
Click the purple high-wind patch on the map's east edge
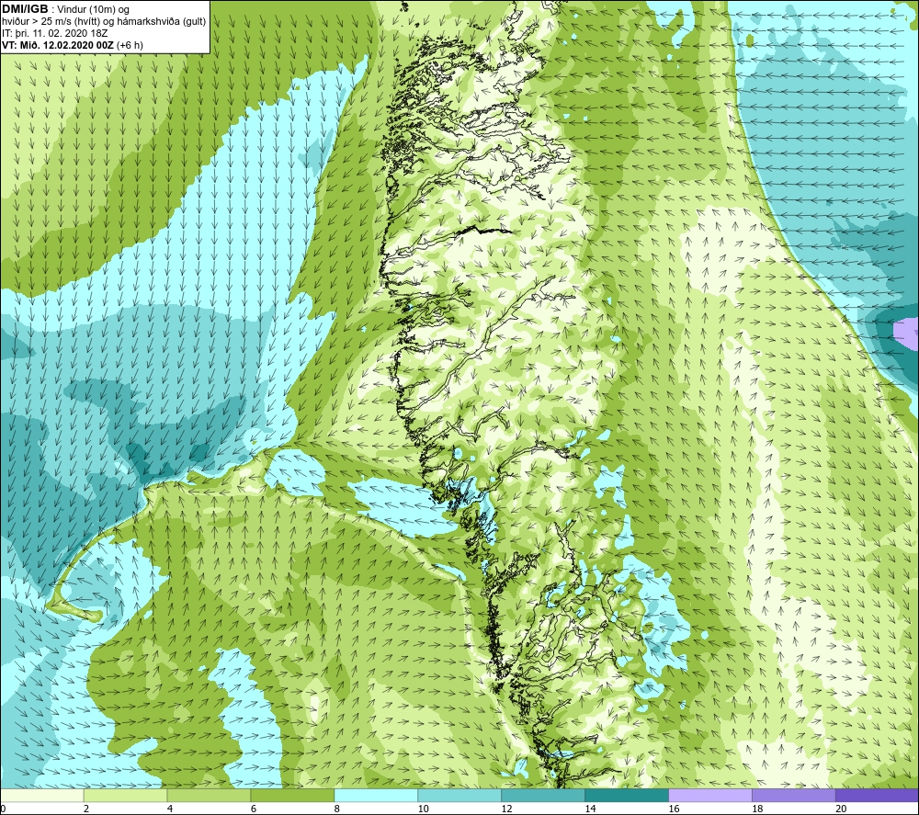point(907,334)
